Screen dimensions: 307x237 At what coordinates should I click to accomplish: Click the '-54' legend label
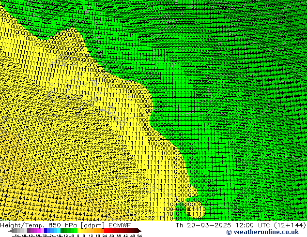(x=15, y=236)
